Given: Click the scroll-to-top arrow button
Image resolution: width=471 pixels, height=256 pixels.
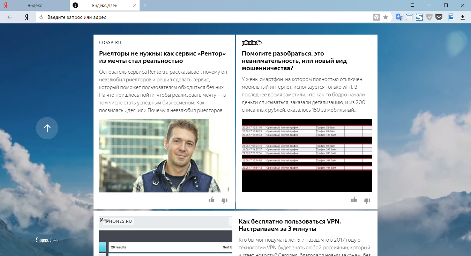Looking at the screenshot, I should (x=47, y=129).
